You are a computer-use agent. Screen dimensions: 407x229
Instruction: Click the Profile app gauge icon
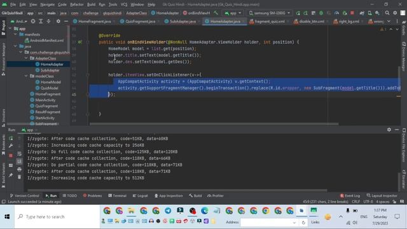coord(336,13)
